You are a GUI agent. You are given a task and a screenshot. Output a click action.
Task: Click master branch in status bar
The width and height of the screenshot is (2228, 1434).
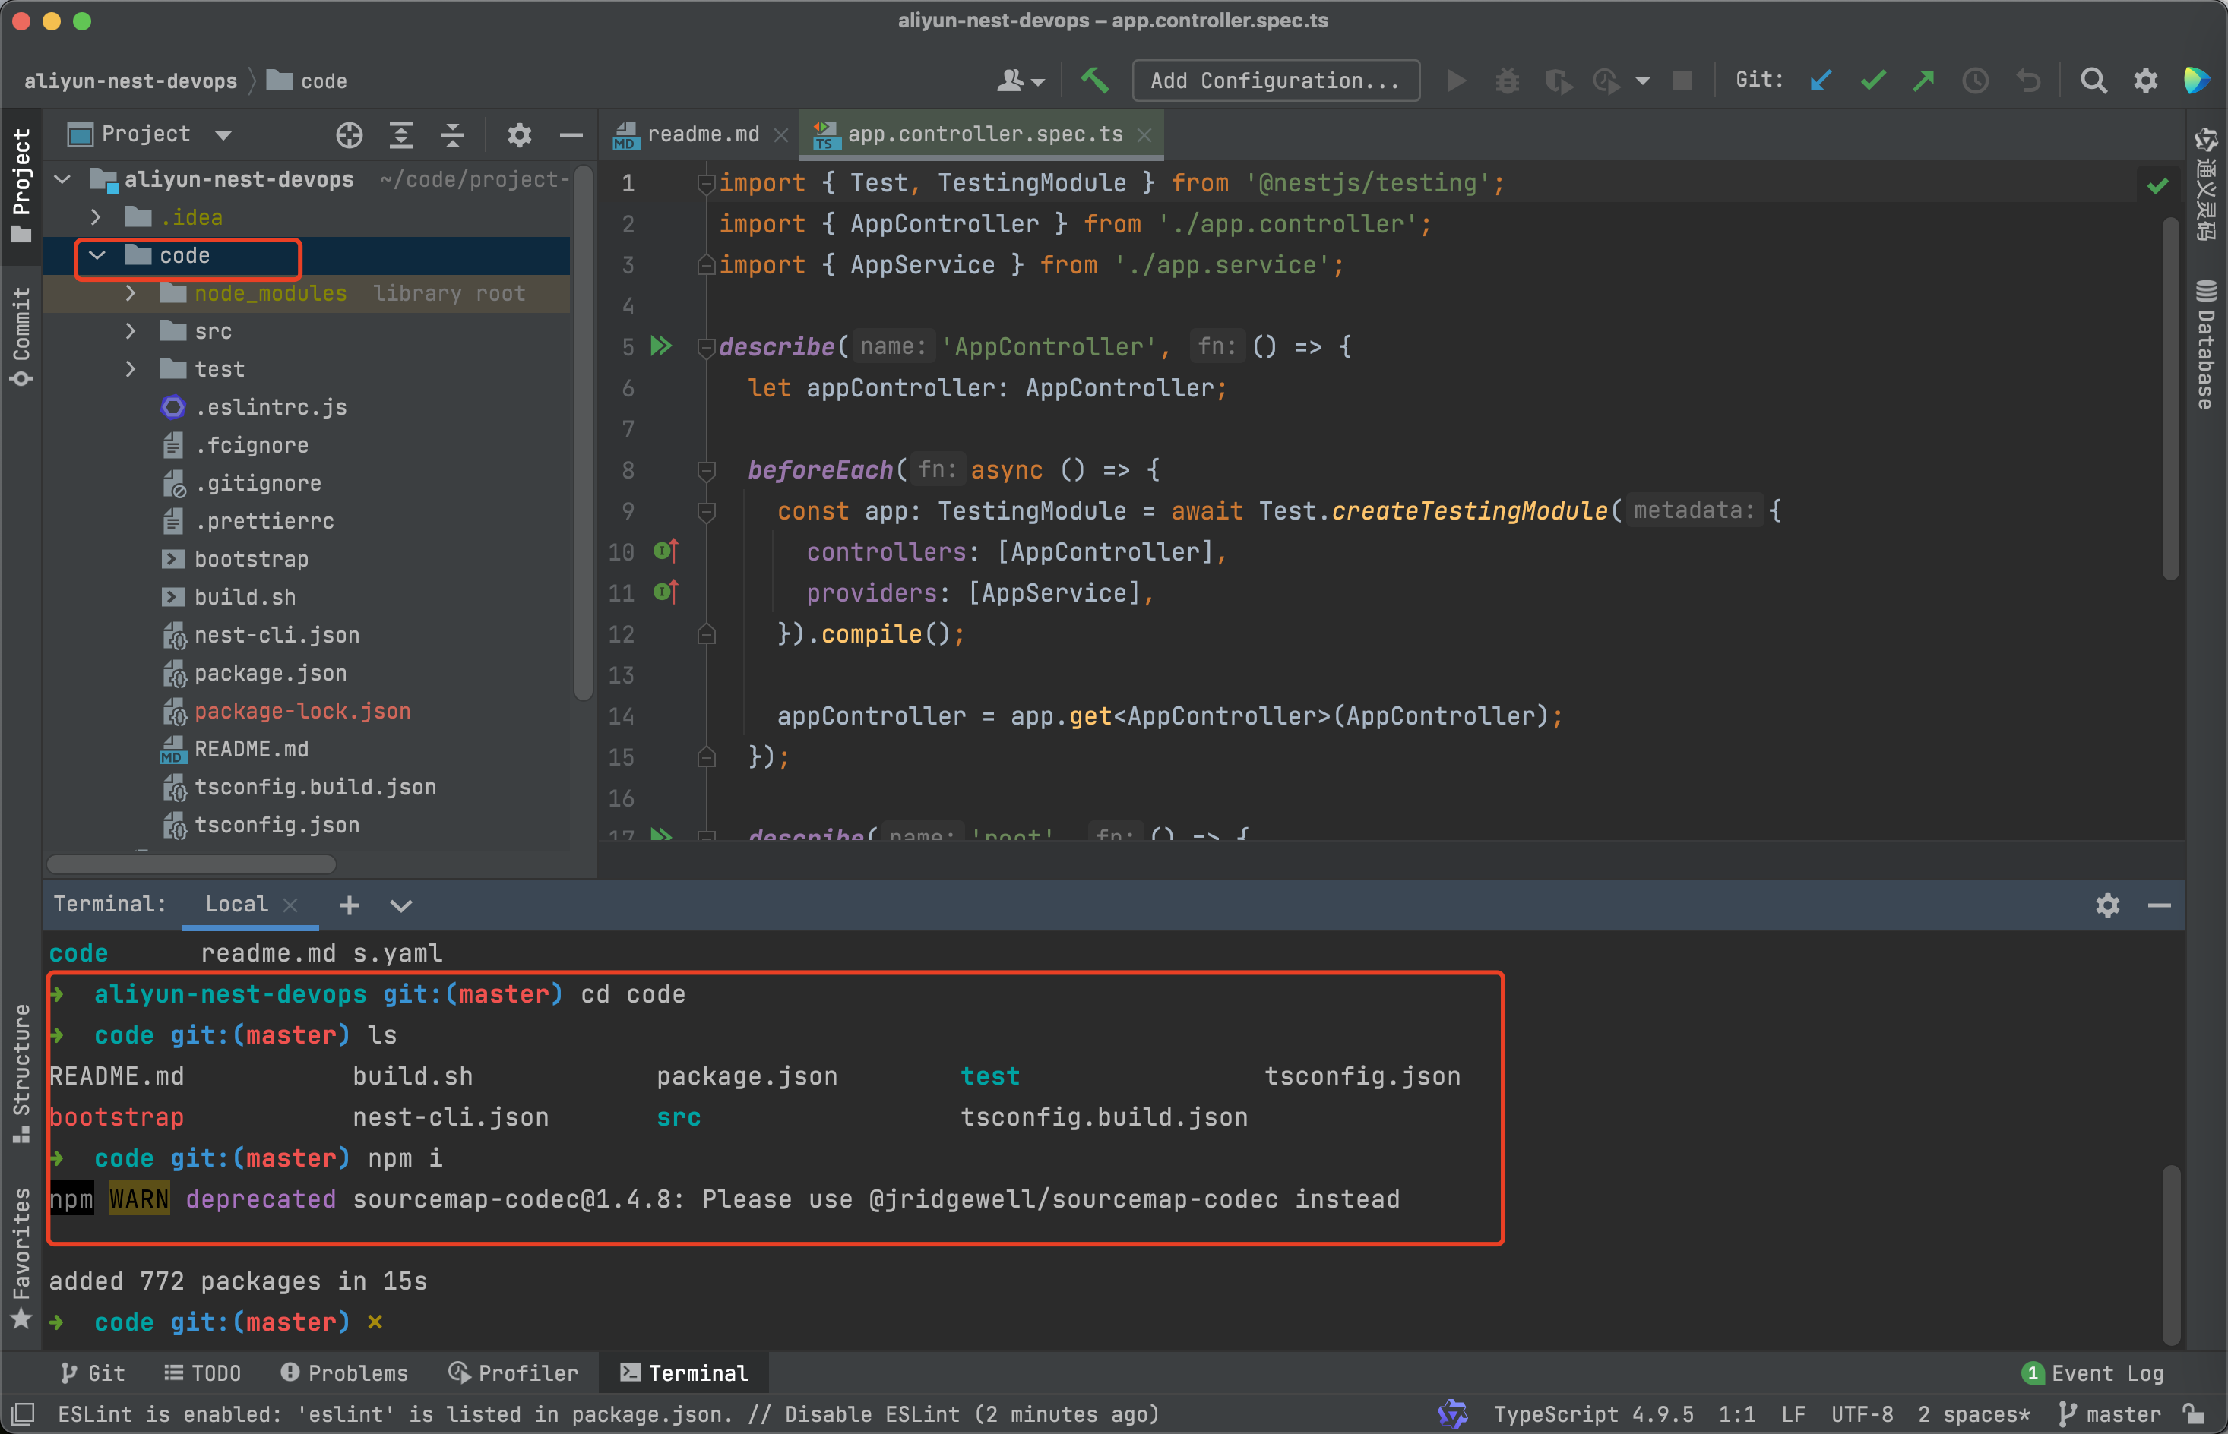coord(2108,1413)
